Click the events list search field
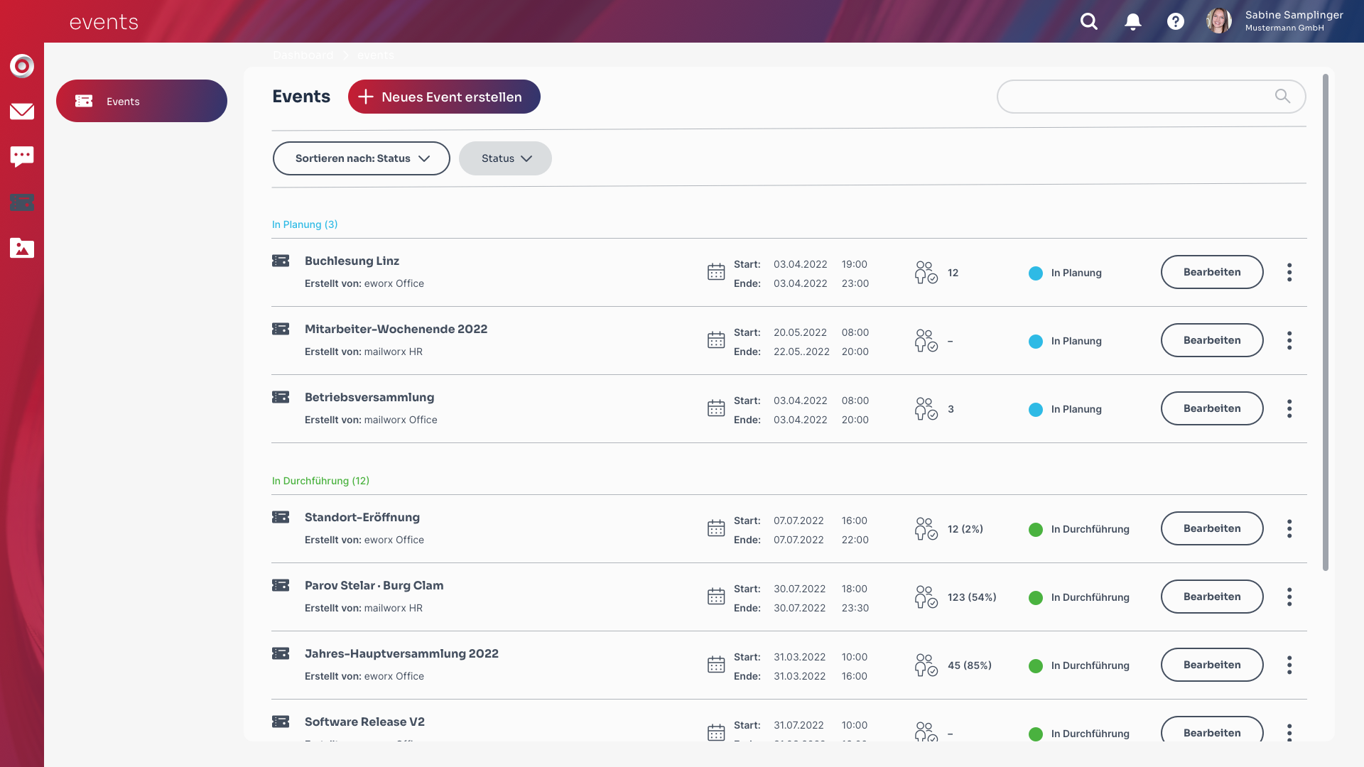 (x=1137, y=97)
